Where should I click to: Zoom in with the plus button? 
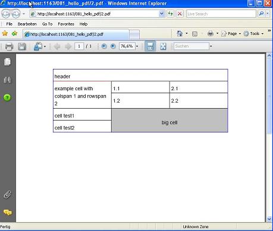pos(113,46)
